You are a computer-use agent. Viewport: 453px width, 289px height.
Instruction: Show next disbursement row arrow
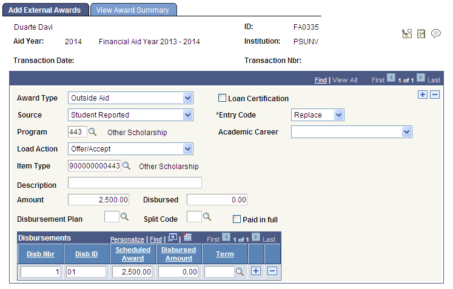(x=256, y=237)
